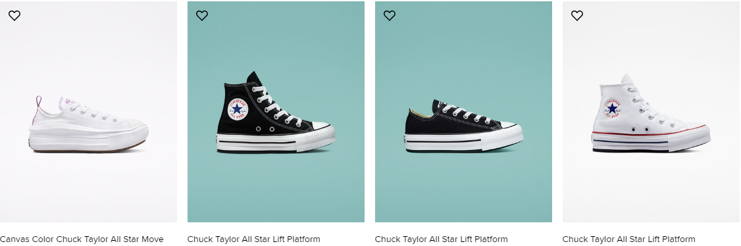
Task: Toggle wishlist heart on white high-top card
Action: pos(577,16)
